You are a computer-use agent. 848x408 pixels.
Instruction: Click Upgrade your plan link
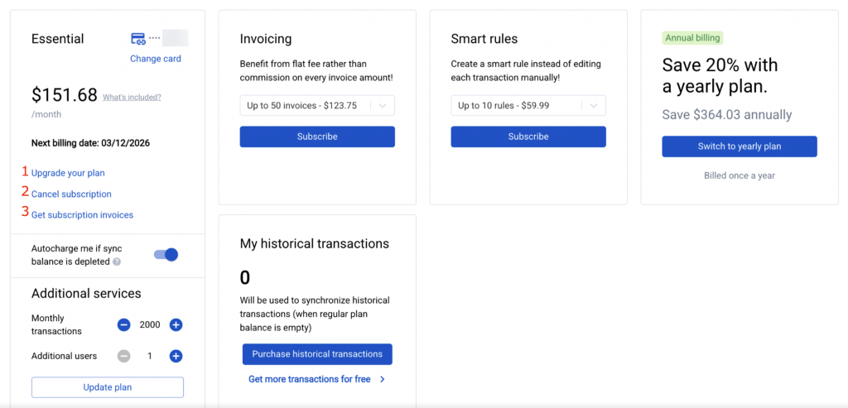pyautogui.click(x=68, y=173)
